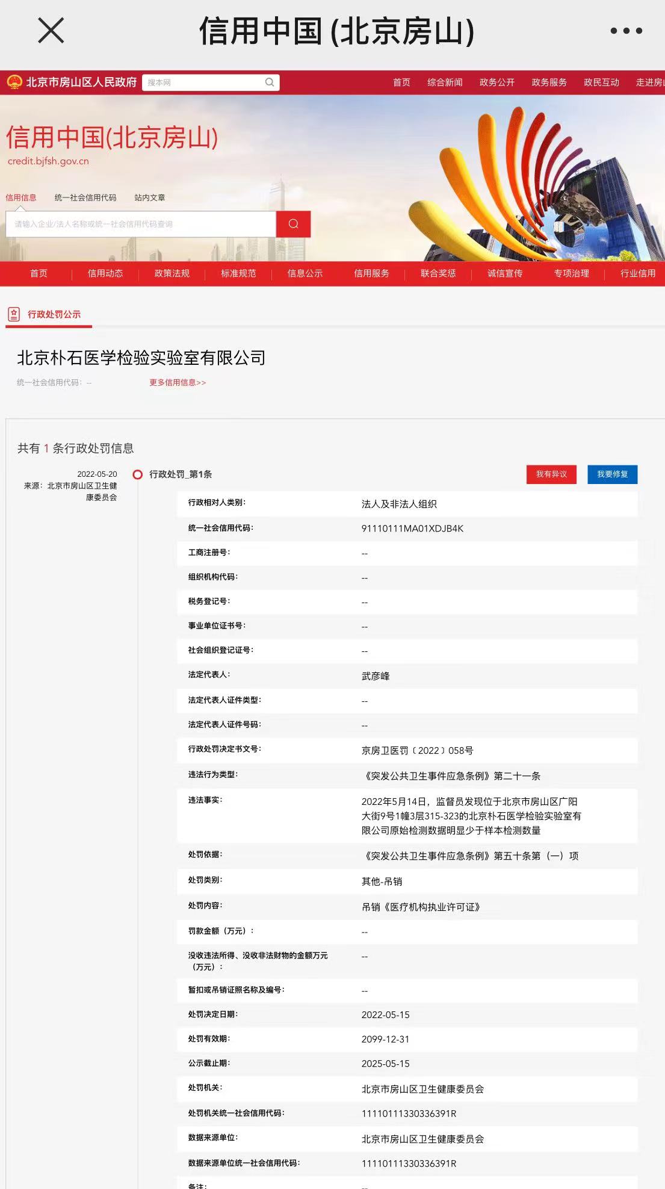This screenshot has width=665, height=1189.
Task: Click the magnifier icon in the top search box
Action: (x=270, y=82)
